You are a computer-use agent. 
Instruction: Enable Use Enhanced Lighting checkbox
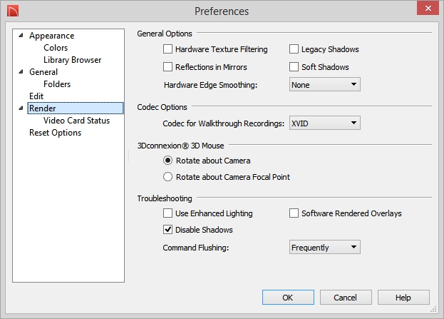(167, 213)
